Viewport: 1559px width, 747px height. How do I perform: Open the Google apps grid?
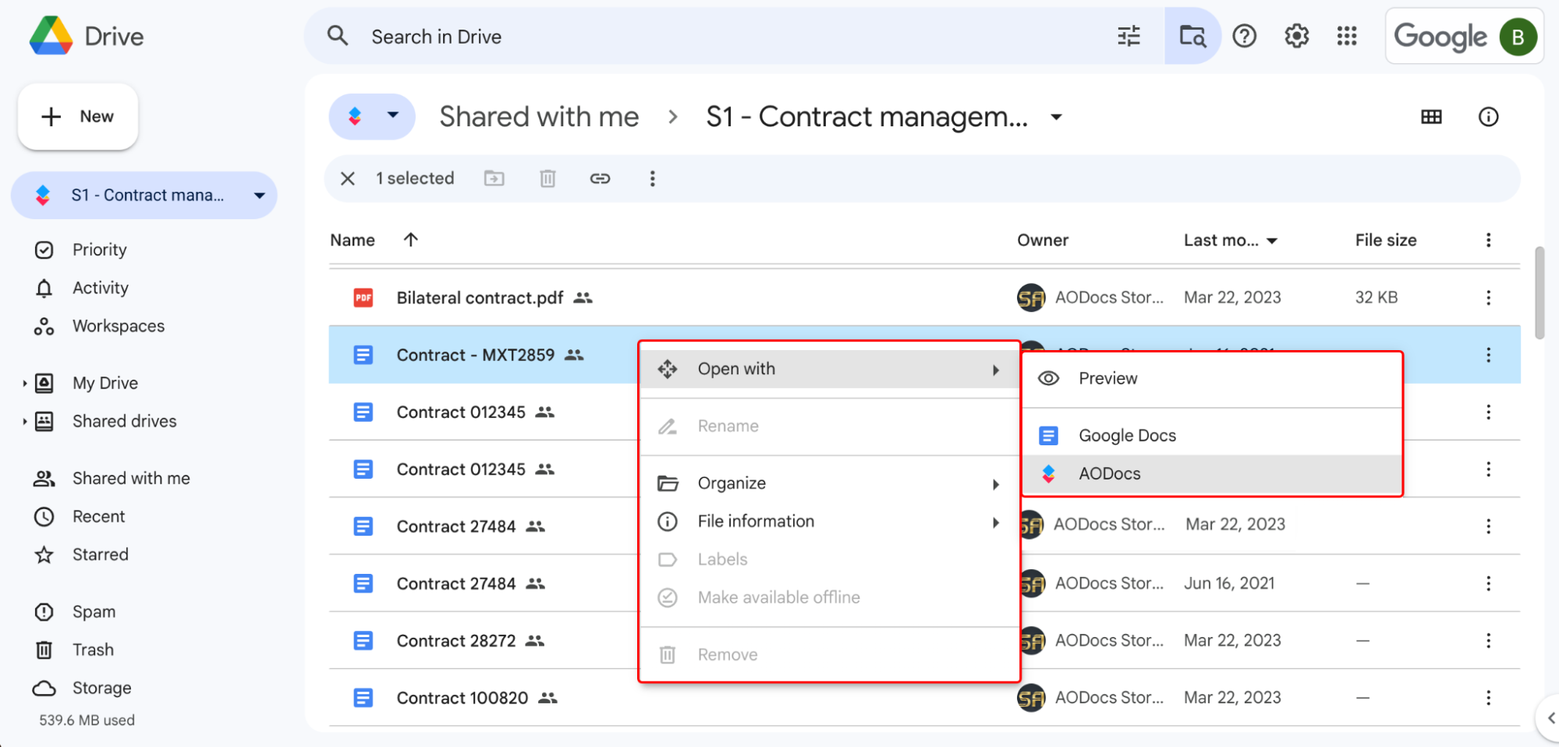(x=1347, y=36)
